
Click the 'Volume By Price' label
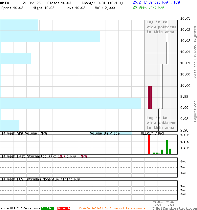click(x=105, y=133)
